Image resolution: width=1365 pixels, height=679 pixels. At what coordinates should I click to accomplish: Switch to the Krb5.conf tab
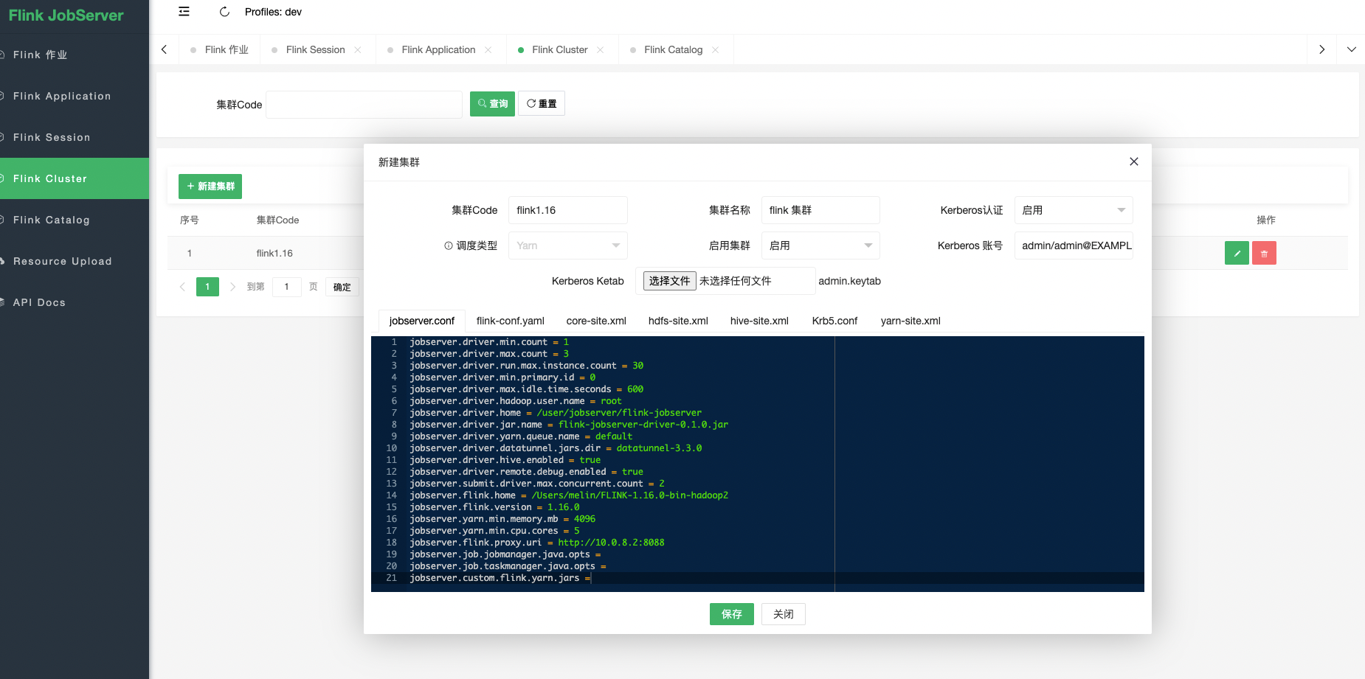[x=834, y=321]
